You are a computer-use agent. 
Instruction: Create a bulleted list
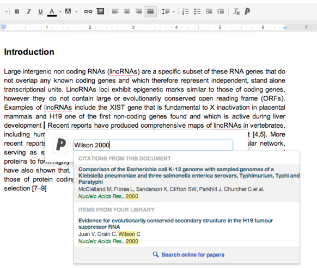pos(197,11)
